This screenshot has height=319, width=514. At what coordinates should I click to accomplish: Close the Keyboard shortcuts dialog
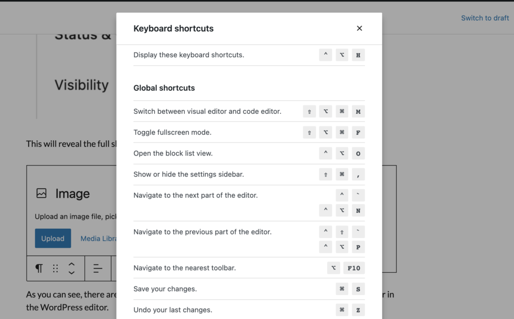pyautogui.click(x=359, y=29)
